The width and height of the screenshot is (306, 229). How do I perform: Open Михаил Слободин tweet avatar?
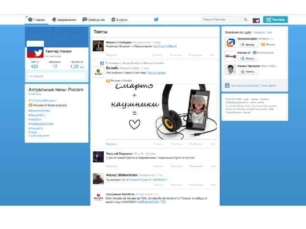[x=98, y=46]
